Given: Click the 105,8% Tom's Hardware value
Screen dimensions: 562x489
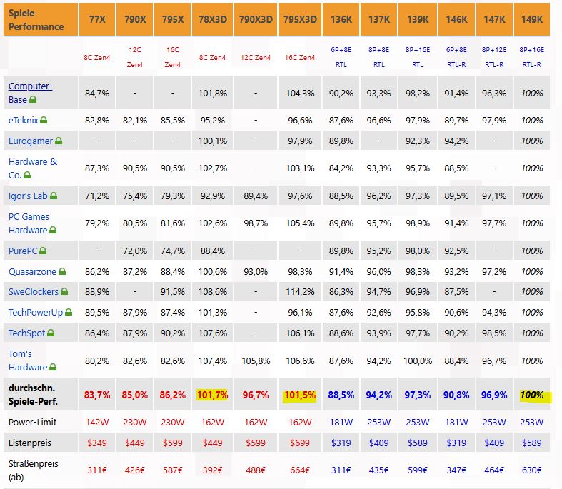Looking at the screenshot, I should click(256, 361).
